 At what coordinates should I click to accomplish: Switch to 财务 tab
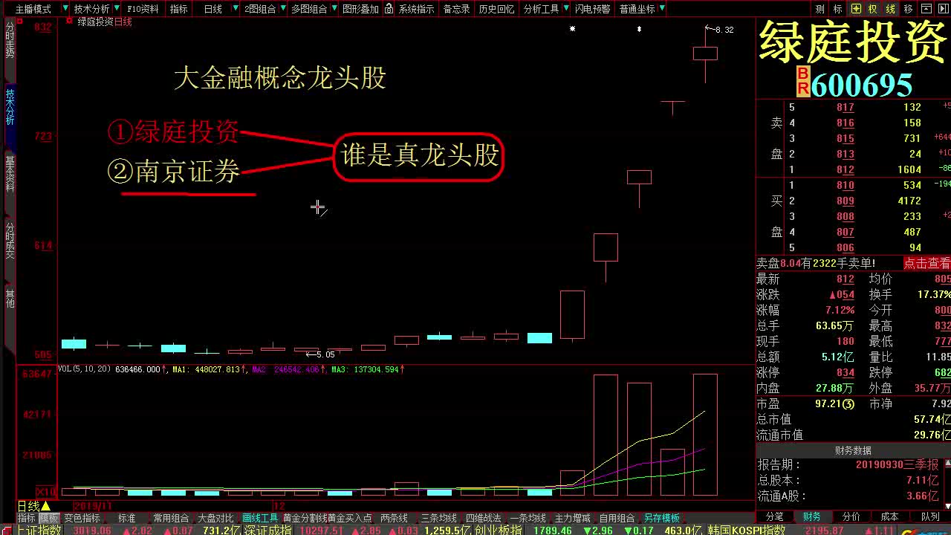(812, 516)
